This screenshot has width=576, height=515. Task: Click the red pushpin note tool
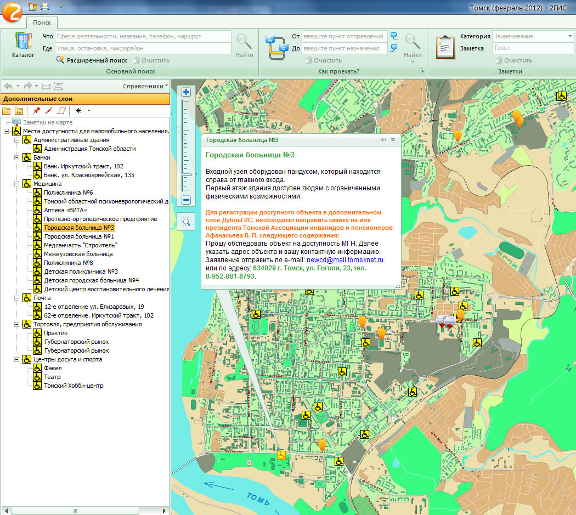tap(36, 111)
